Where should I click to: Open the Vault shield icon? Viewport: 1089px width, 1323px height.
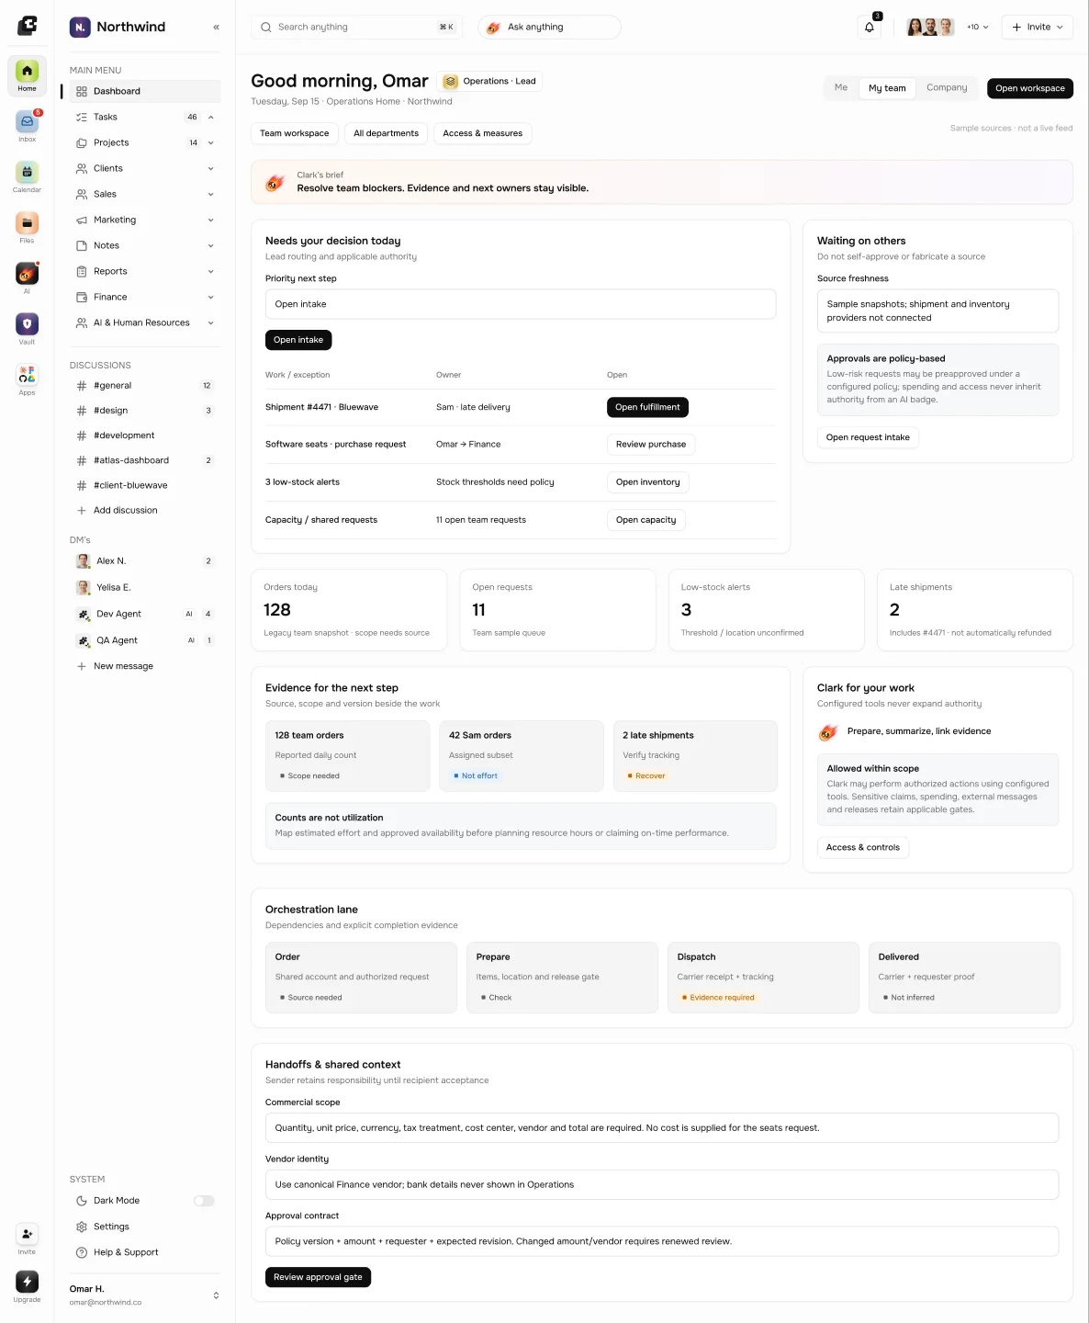click(x=27, y=324)
